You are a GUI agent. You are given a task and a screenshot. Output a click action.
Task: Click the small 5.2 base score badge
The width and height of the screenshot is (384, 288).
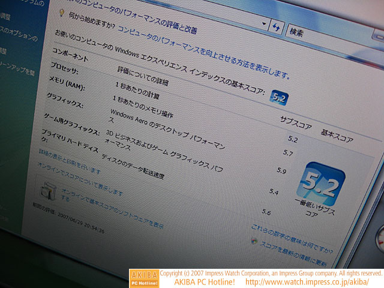(278, 97)
